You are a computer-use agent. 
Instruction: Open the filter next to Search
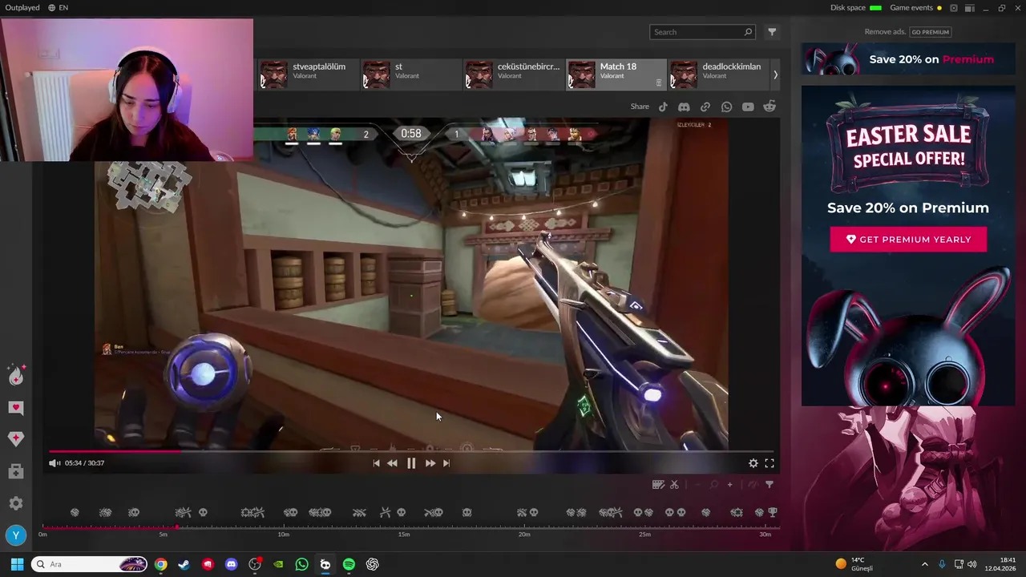click(x=772, y=32)
